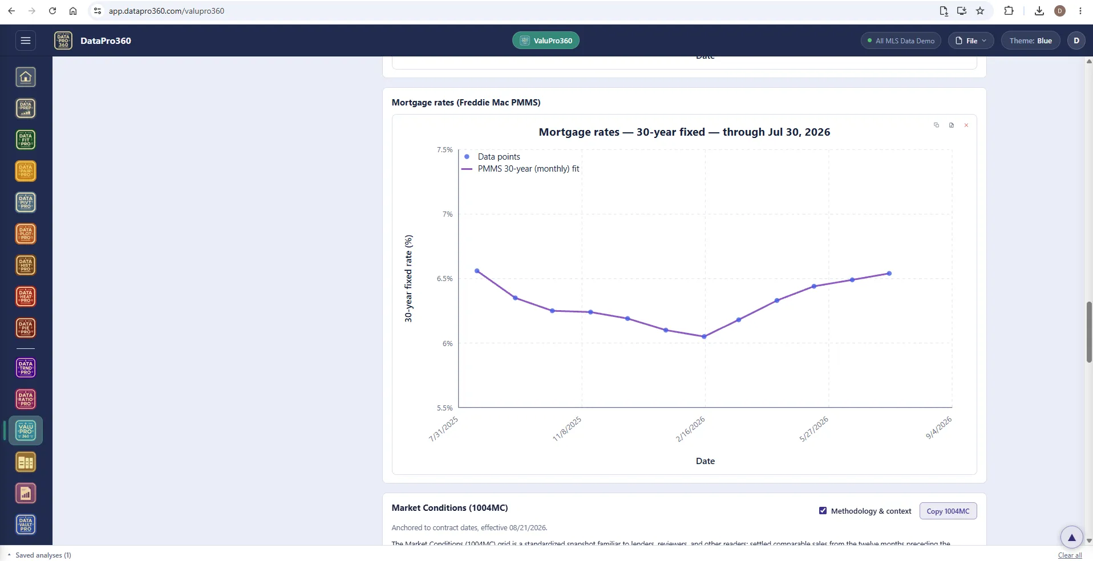Open the Data Hist Pro tool
This screenshot has width=1093, height=561.
pyautogui.click(x=26, y=265)
